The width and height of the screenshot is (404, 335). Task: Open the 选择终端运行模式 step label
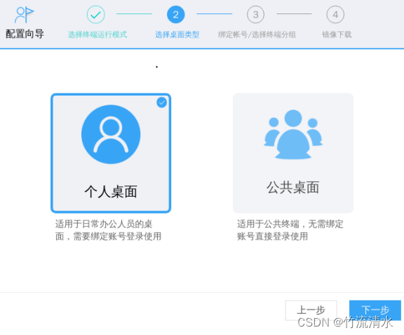(x=97, y=34)
